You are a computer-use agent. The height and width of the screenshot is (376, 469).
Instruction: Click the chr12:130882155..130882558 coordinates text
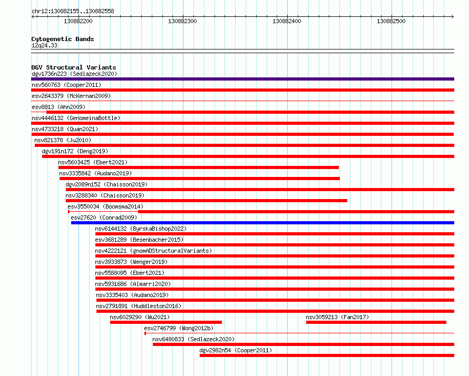73,12
